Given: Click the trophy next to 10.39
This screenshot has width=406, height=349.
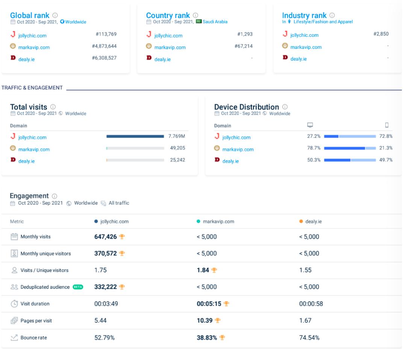Looking at the screenshot, I should pyautogui.click(x=218, y=320).
